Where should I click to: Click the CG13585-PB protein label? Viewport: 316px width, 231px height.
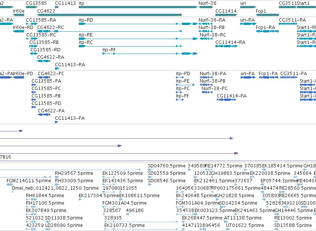(46, 96)
